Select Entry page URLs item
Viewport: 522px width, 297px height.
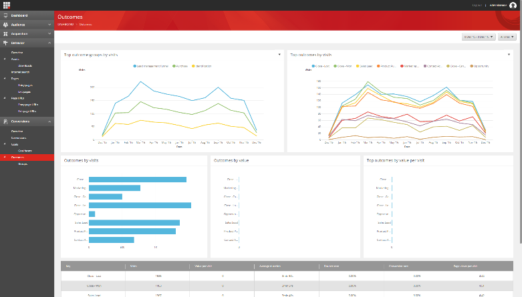[28, 104]
